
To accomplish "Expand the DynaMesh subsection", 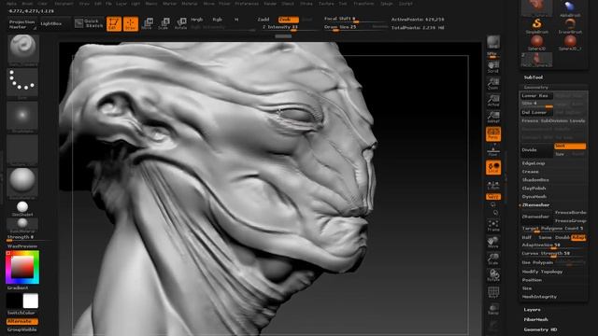I will 534,197.
